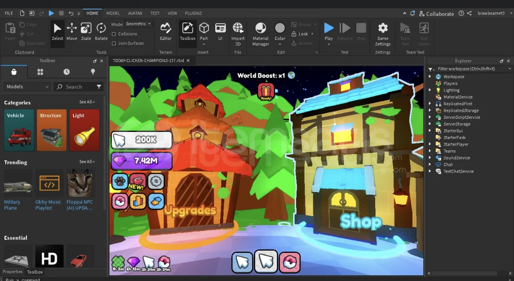This screenshot has height=281, width=514.
Task: Click the Explorer filter workspace field
Action: coord(469,69)
